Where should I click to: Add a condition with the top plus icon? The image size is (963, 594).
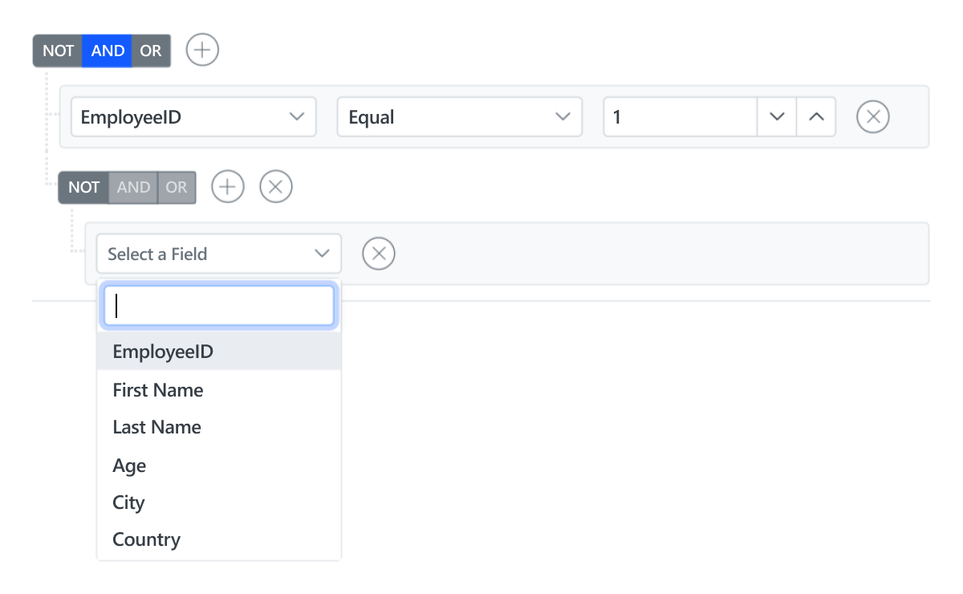click(201, 50)
